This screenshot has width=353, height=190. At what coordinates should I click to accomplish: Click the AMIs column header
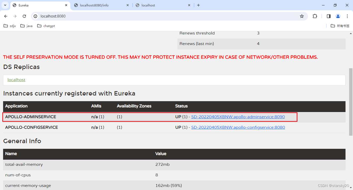point(96,106)
